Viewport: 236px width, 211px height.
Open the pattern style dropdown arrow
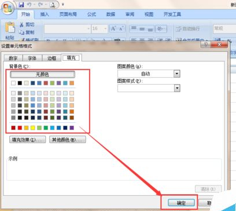pos(177,88)
